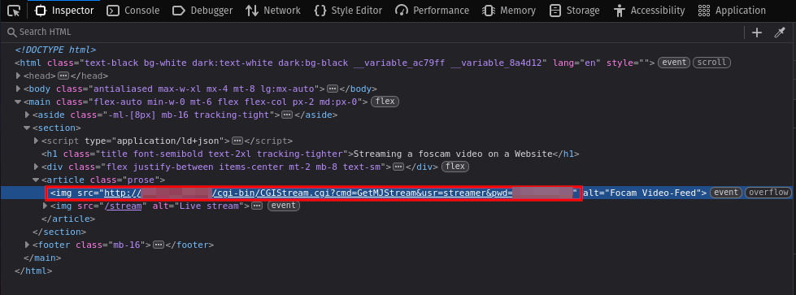Click ellipsis after Live stream img
Image resolution: width=796 pixels, height=295 pixels.
(257, 206)
